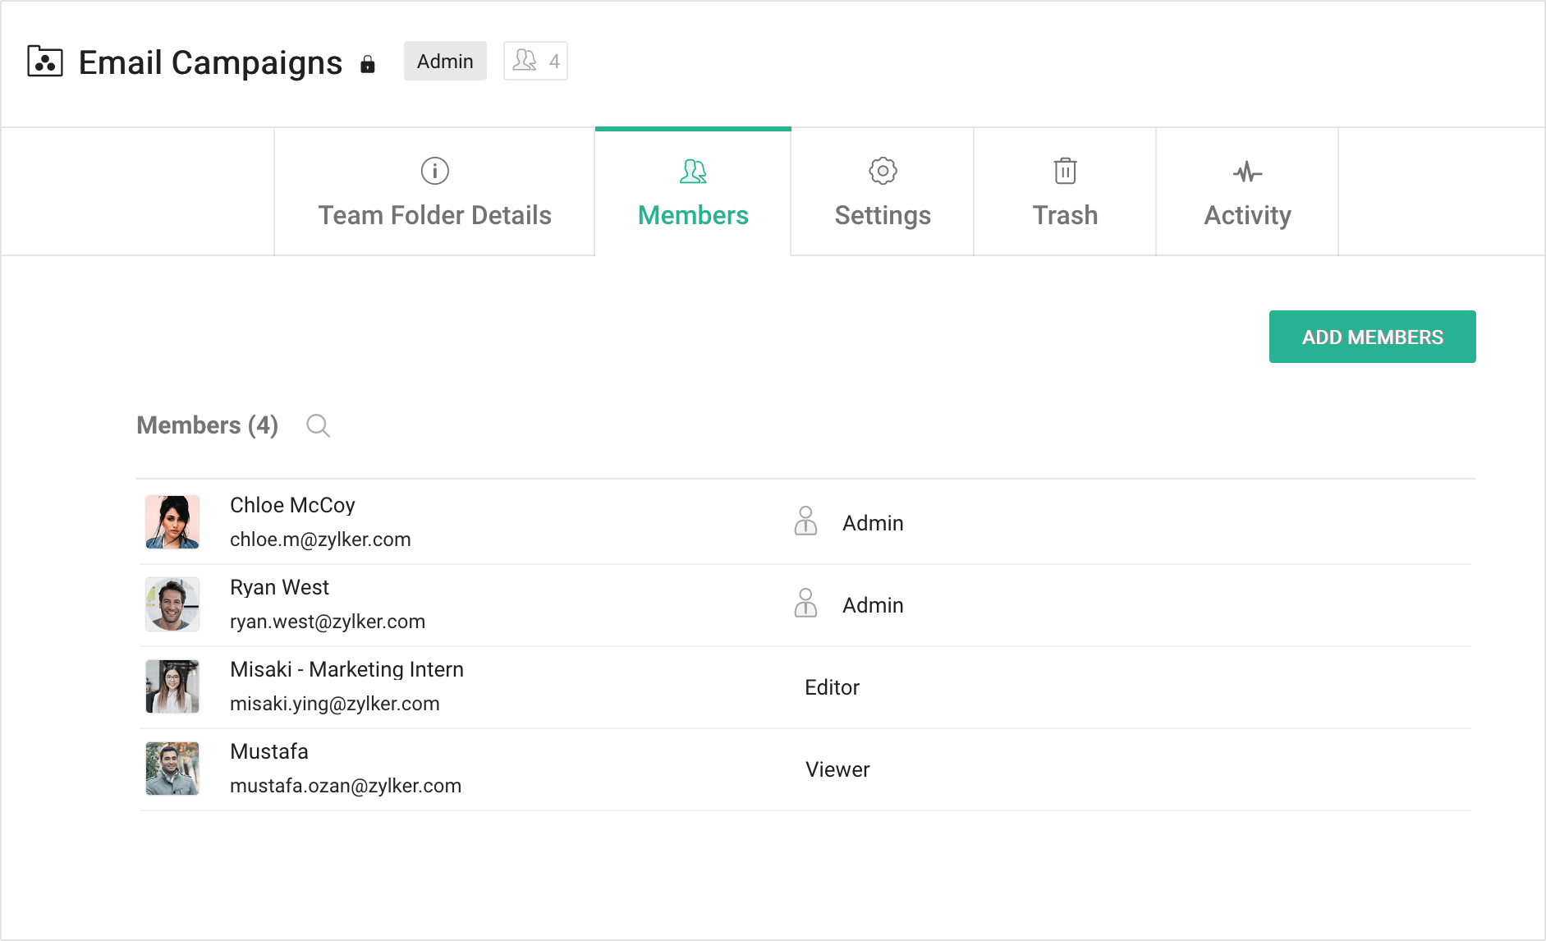Click the team folder icon beside Email Campaigns

coord(45,62)
